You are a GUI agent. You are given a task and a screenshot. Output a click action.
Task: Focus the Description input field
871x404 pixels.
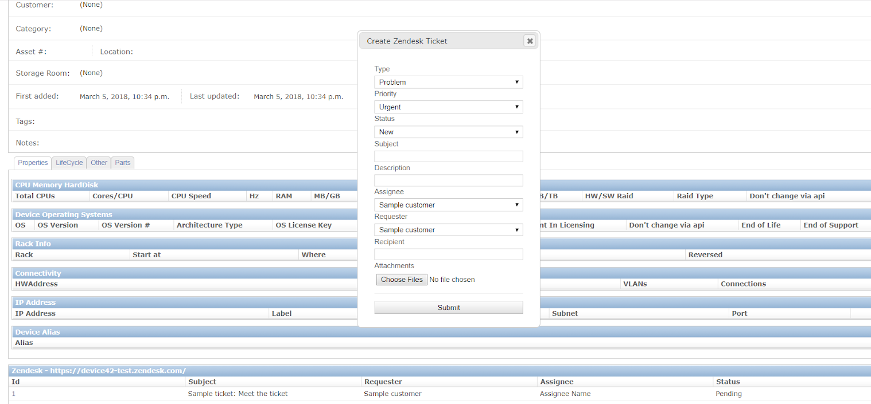(449, 180)
